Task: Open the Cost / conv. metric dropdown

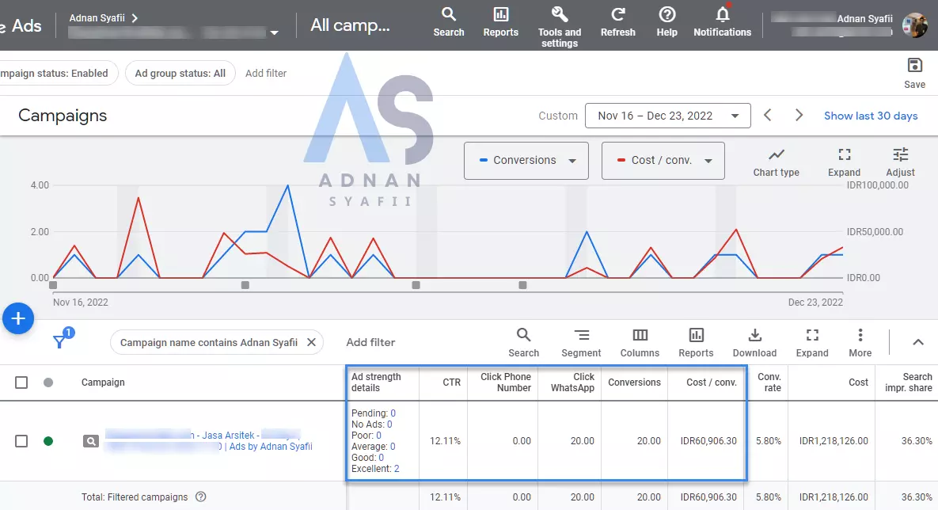Action: (x=663, y=161)
